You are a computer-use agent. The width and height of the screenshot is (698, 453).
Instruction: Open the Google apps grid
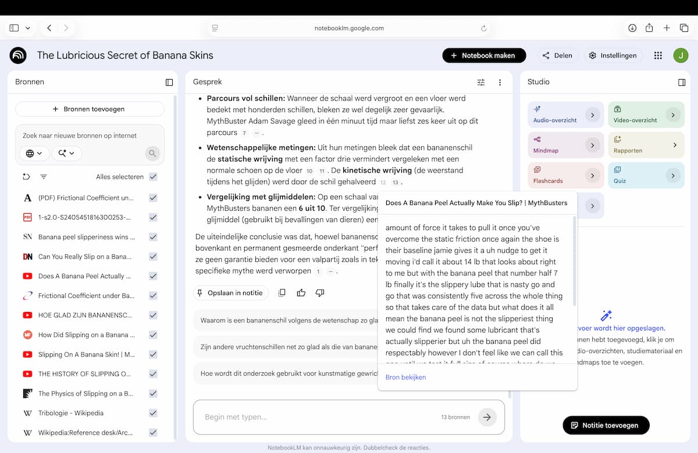click(658, 55)
